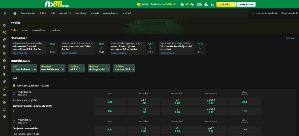299x136 pixels.
Task: Open the hamburger menu in sidebar top
Action: point(5,13)
